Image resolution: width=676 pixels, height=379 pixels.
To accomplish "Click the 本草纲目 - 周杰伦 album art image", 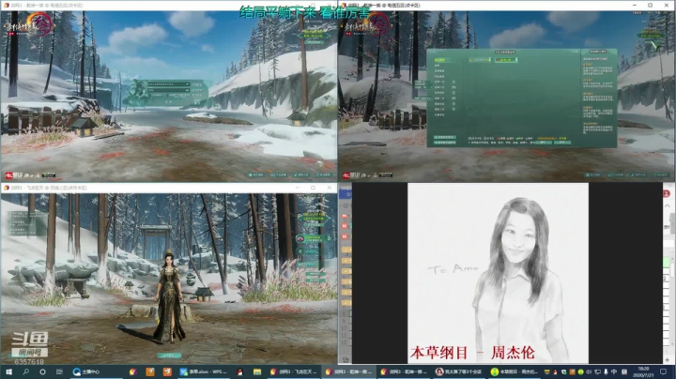I will coord(498,273).
